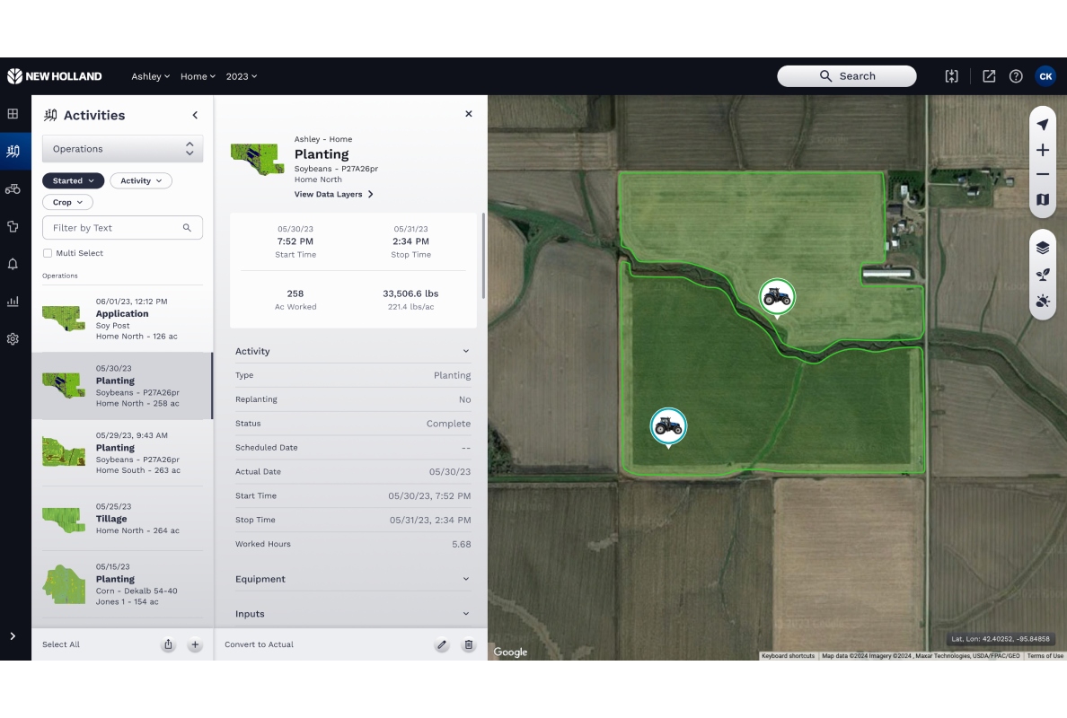
Task: Delete the activity with trash icon
Action: [x=468, y=644]
